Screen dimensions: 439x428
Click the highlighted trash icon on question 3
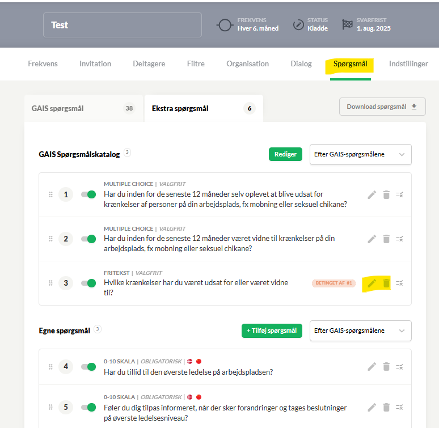point(386,283)
